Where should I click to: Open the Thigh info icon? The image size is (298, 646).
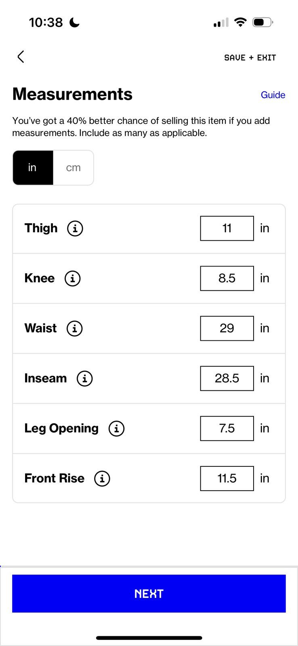[x=75, y=229]
